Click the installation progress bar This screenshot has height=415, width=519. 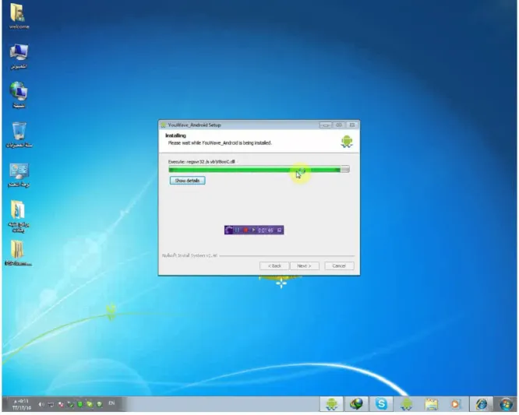[x=259, y=169]
